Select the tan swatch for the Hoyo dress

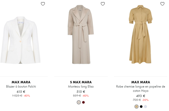coord(136,106)
